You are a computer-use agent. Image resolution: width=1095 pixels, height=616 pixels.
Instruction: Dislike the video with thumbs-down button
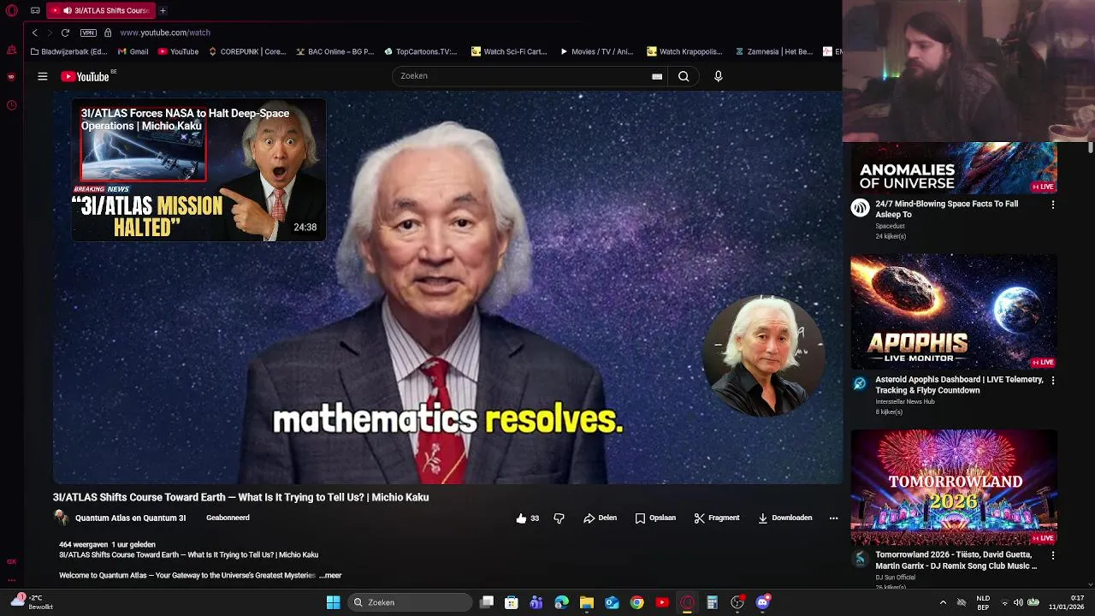coord(559,518)
